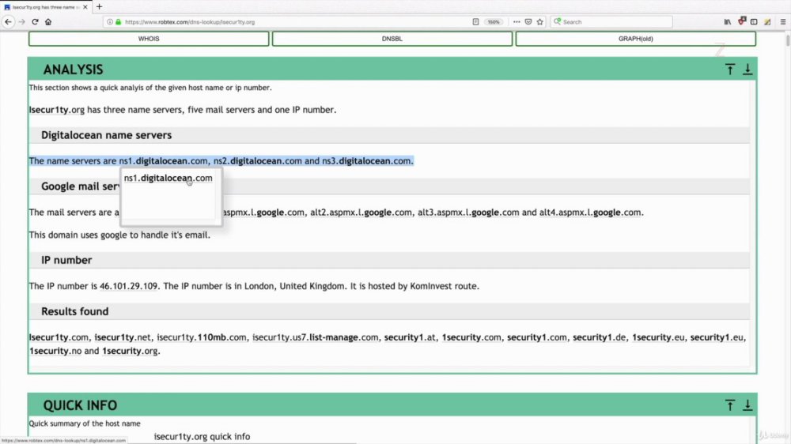Open a new tab with the plus button
791x444 pixels.
tap(100, 6)
